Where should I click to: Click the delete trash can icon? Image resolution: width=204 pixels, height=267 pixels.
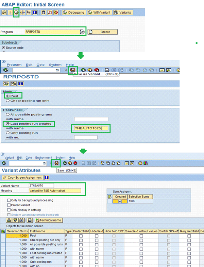[43, 13]
